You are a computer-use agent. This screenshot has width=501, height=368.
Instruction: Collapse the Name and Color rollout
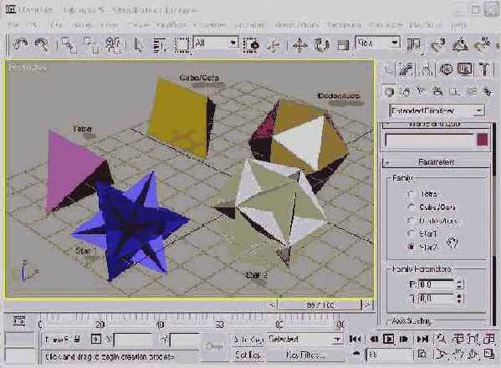coord(436,125)
